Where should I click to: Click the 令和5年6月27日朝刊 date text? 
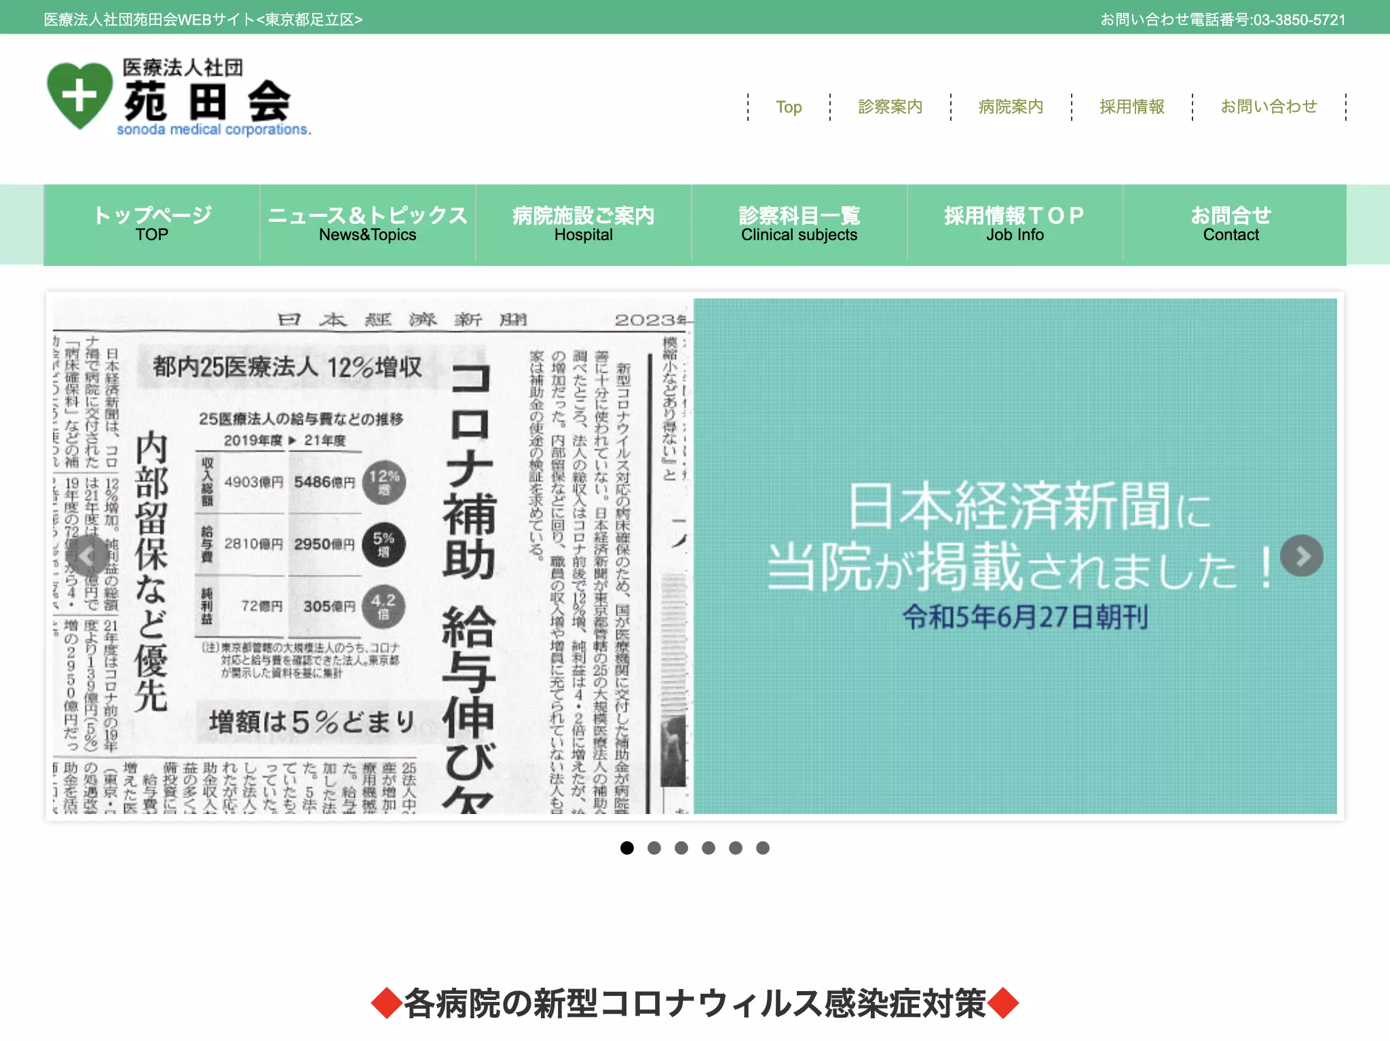(1025, 617)
